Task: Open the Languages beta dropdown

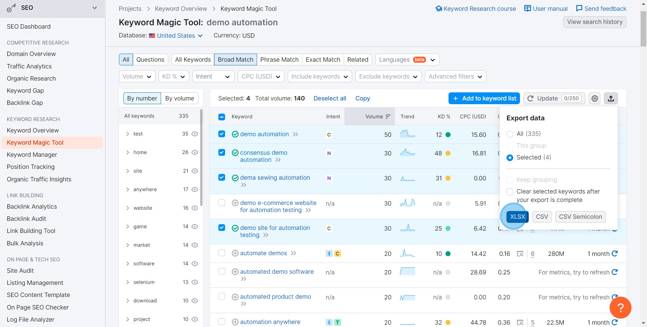Action: [x=407, y=60]
